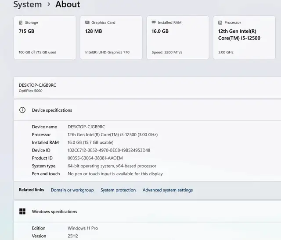Image resolution: width=281 pixels, height=240 pixels.
Task: Open Advanced system settings link
Action: click(x=168, y=190)
